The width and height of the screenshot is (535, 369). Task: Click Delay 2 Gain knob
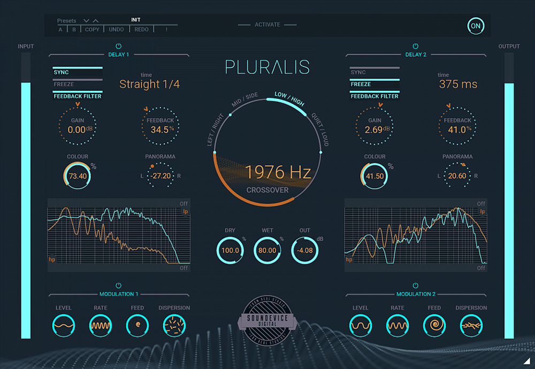point(374,126)
